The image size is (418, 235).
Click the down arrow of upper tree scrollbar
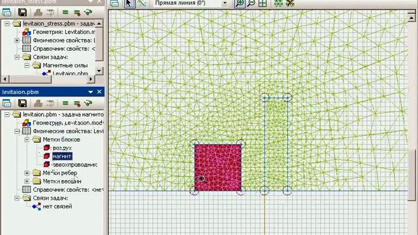[99, 71]
